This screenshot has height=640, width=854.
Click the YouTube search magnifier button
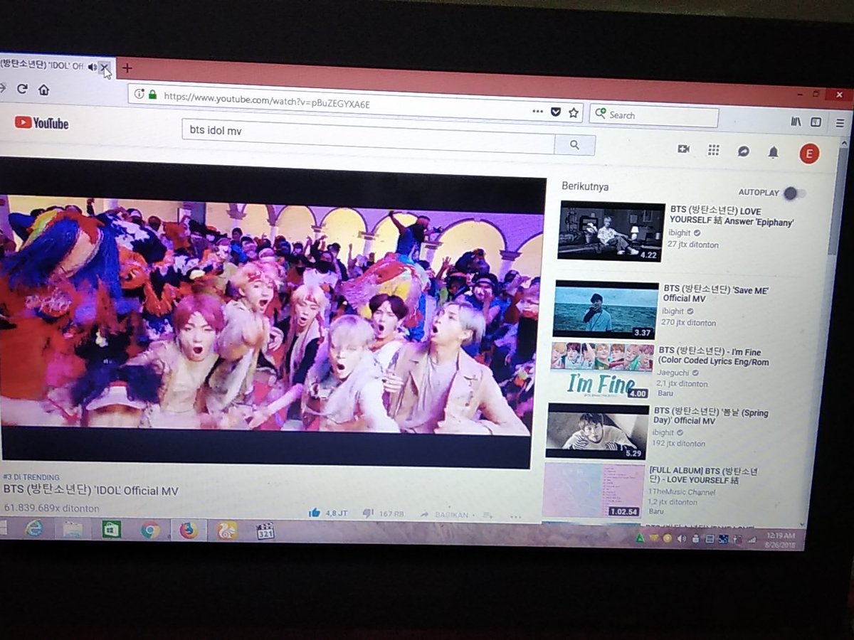point(575,145)
